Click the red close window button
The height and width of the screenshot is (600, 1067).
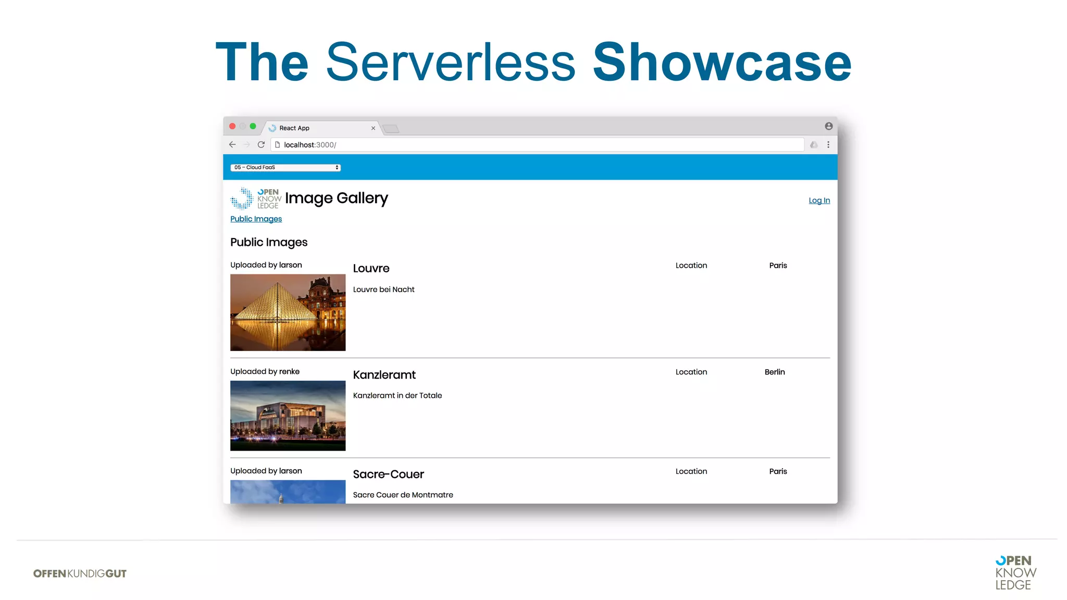tap(232, 126)
